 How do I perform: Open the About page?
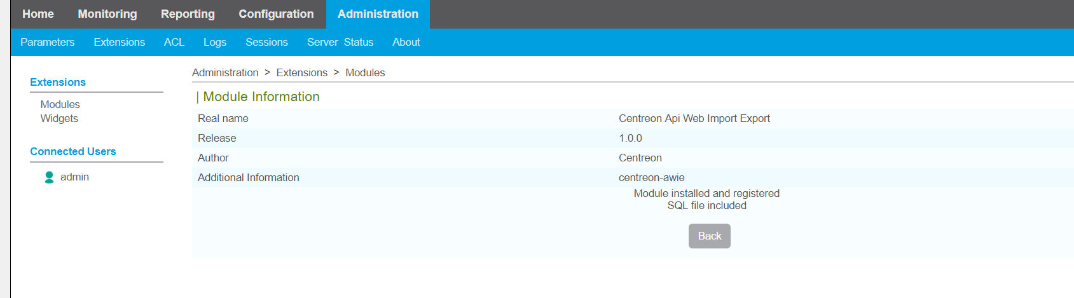point(406,42)
